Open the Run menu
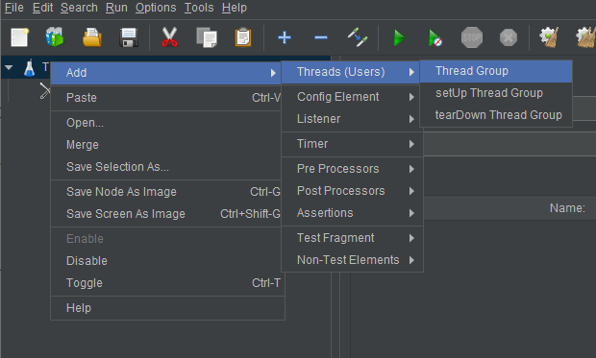 [116, 8]
